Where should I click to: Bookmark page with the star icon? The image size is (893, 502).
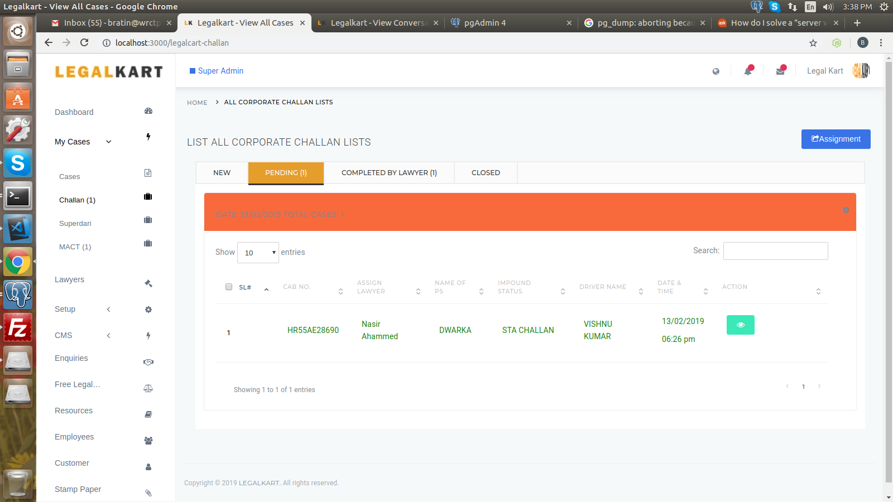[813, 43]
